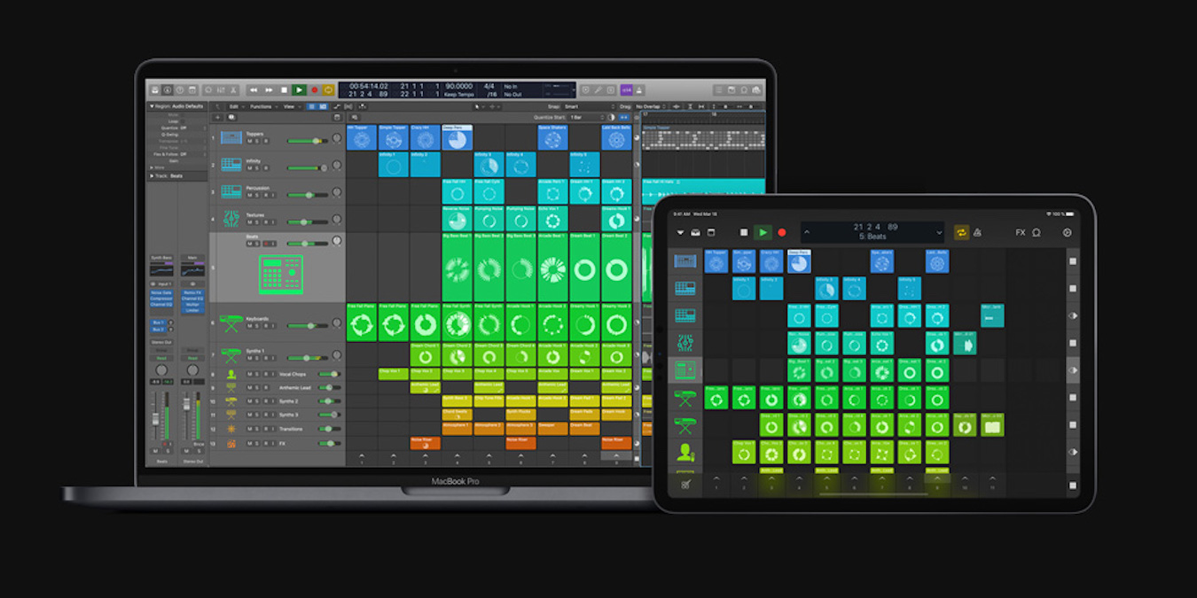Image resolution: width=1197 pixels, height=598 pixels.
Task: Tap the yellow cycle icon on iPad
Action: pyautogui.click(x=961, y=233)
